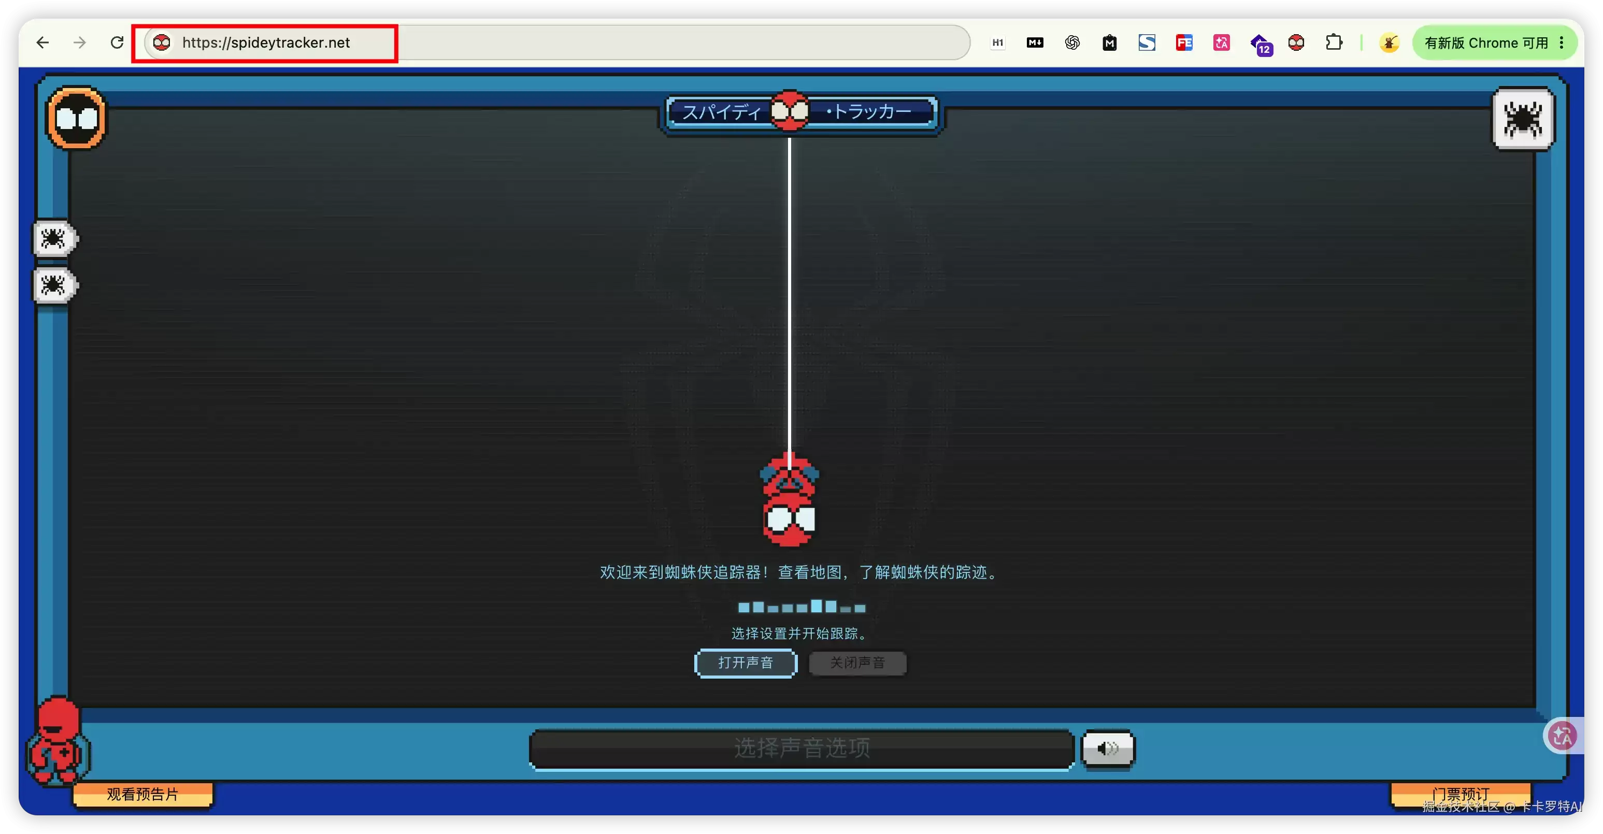Open the Spider-Man mask extension icon
This screenshot has height=834, width=1603.
[1296, 42]
